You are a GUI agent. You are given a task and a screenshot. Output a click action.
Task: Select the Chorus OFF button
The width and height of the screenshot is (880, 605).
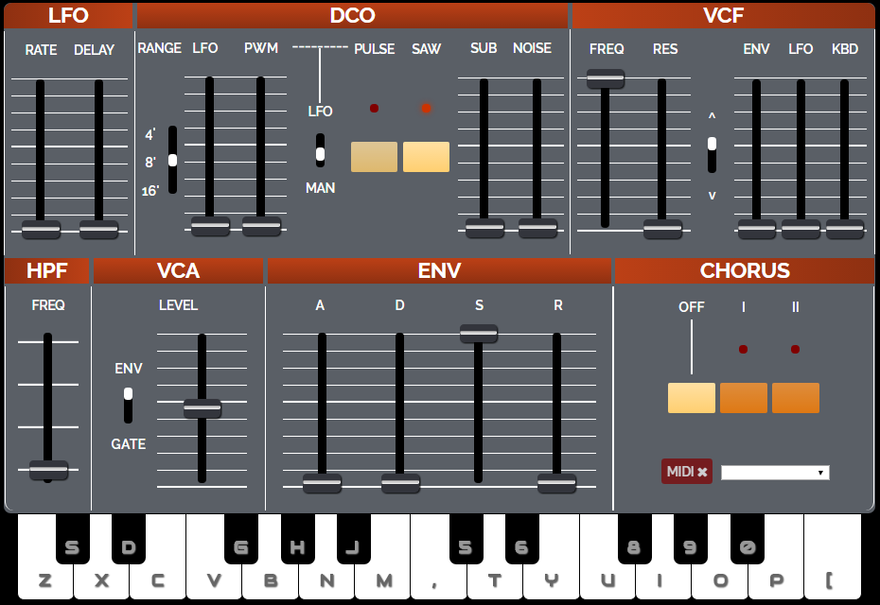point(692,398)
